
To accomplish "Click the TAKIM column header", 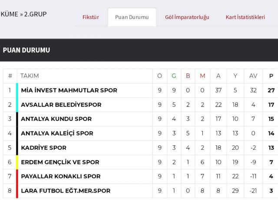I will [30, 76].
